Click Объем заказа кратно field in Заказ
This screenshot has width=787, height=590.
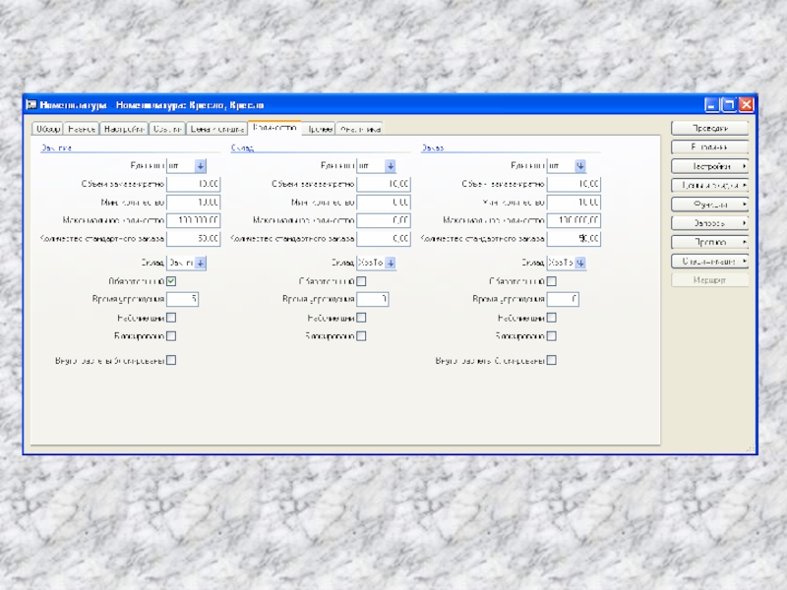click(x=574, y=184)
